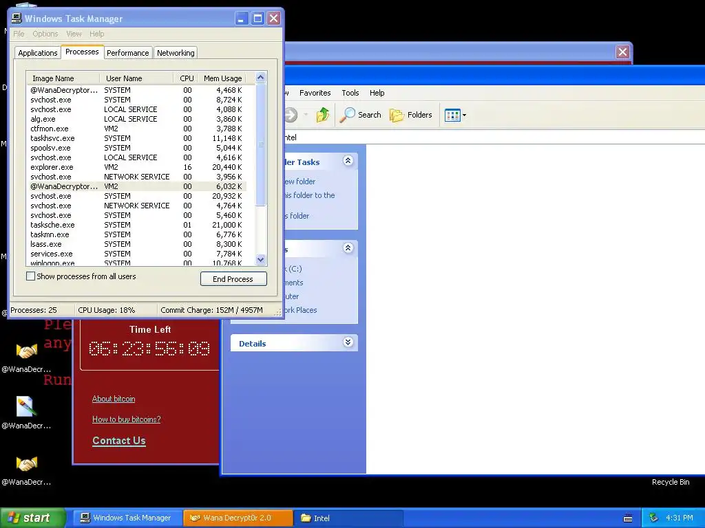Click the process list scroll down arrow
This screenshot has width=705, height=528.
tap(261, 259)
